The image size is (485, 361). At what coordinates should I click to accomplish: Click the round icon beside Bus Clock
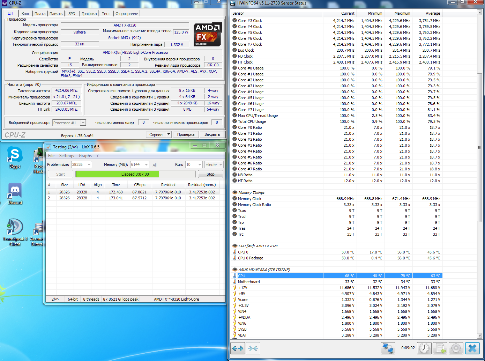pos(235,50)
